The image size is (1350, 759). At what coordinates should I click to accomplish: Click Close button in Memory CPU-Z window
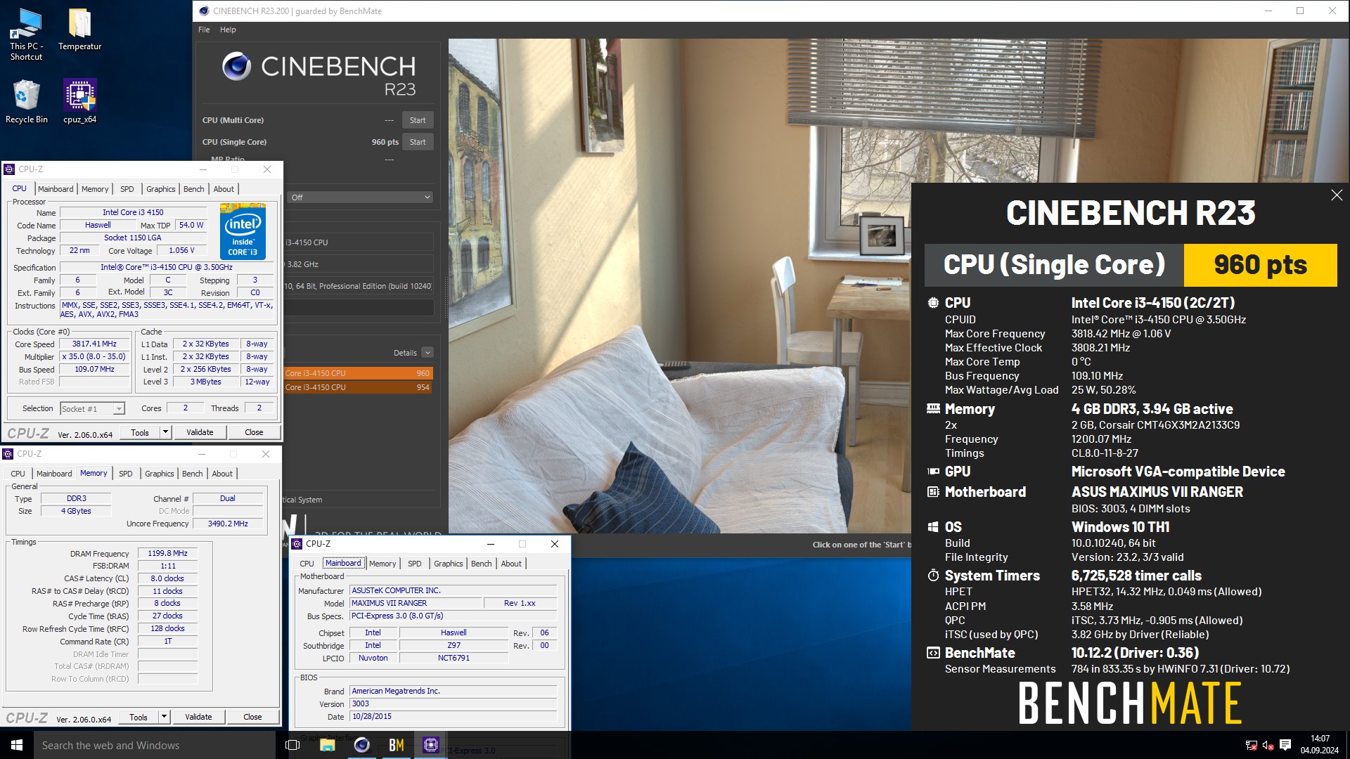[x=252, y=717]
